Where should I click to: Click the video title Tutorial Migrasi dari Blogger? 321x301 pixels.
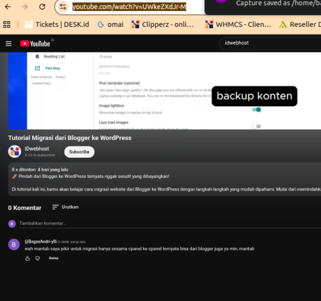point(70,138)
